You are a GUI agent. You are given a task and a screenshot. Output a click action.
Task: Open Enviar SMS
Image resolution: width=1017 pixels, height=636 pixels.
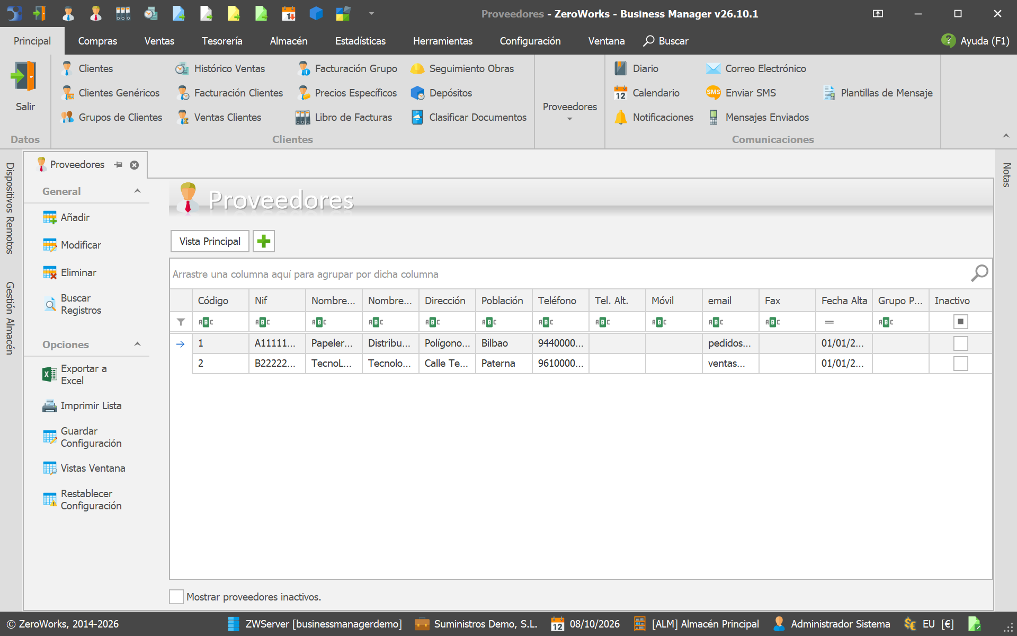(741, 93)
